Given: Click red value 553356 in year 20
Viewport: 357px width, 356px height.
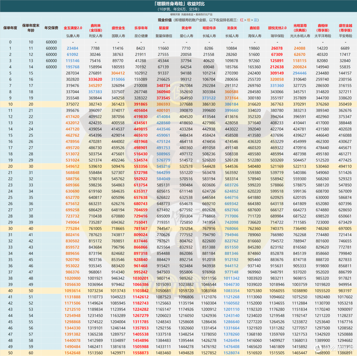Looking at the screenshot, I should tap(140, 166).
